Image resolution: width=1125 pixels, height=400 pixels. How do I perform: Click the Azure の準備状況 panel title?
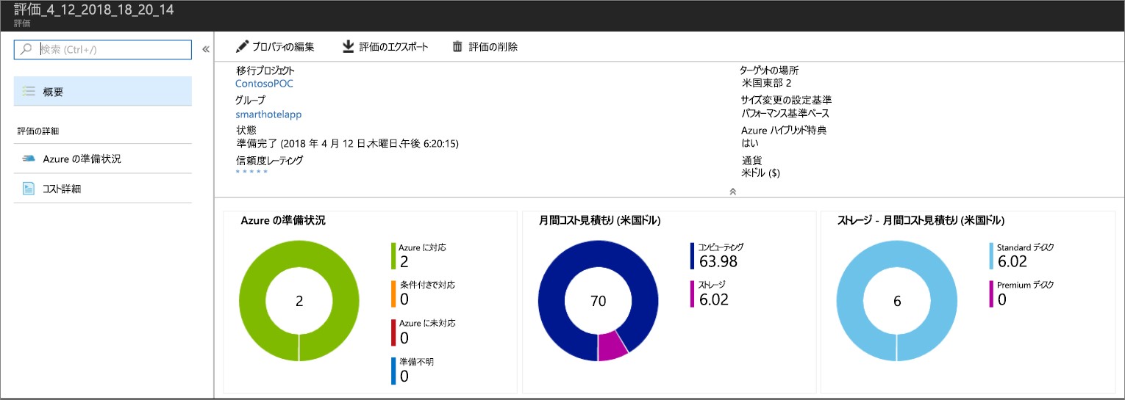(x=283, y=220)
